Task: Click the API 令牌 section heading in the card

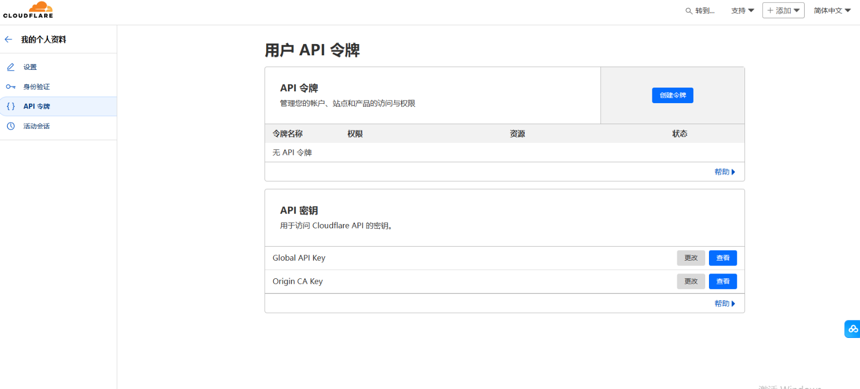Action: [x=299, y=88]
